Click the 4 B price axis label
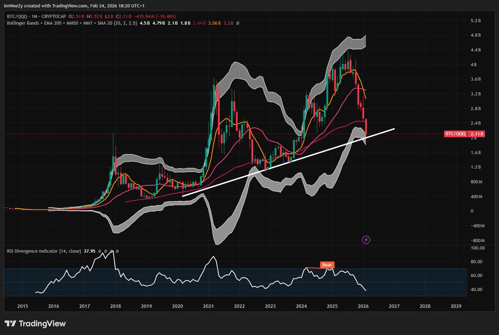499x335 pixels. 474,65
